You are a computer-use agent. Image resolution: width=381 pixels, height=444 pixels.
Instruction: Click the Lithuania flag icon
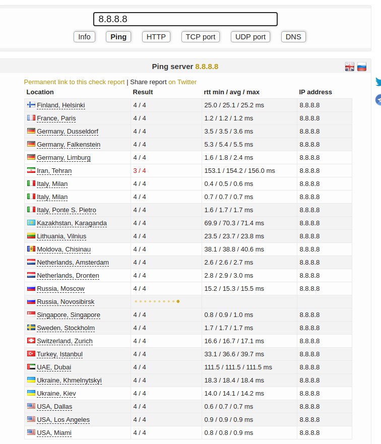point(31,235)
